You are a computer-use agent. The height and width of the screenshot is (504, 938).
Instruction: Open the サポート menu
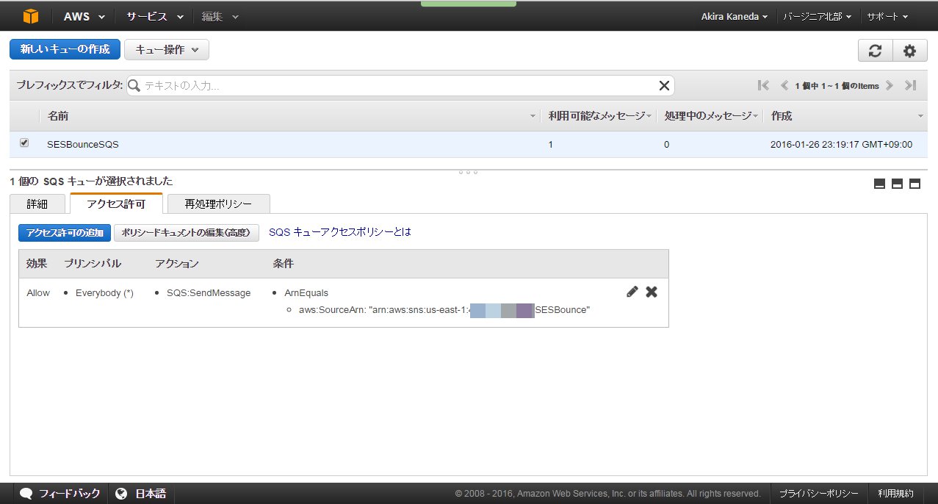coord(887,16)
